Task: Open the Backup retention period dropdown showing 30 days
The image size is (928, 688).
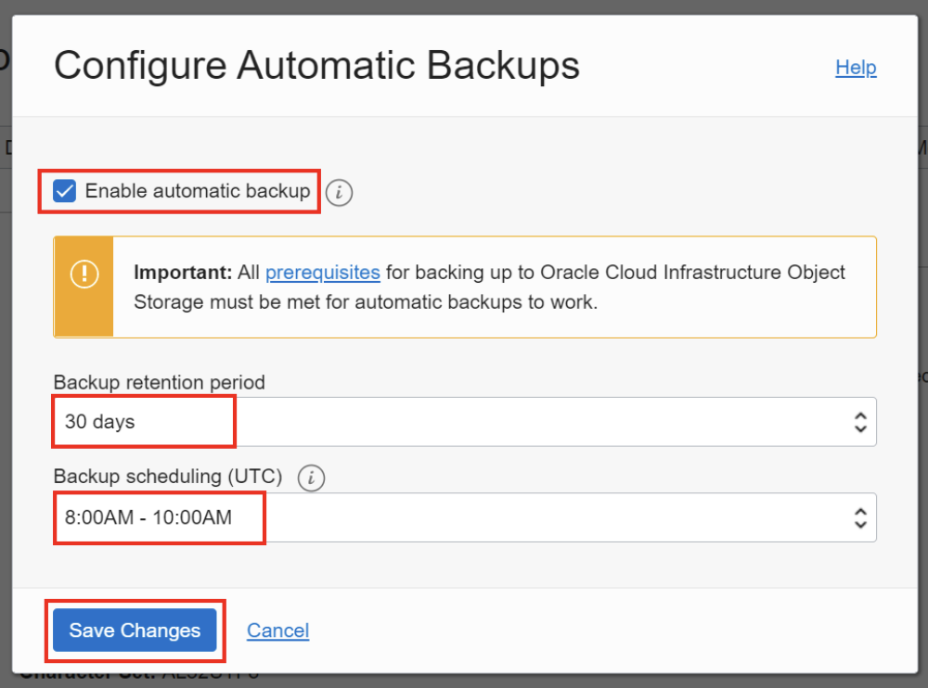Action: pos(464,422)
